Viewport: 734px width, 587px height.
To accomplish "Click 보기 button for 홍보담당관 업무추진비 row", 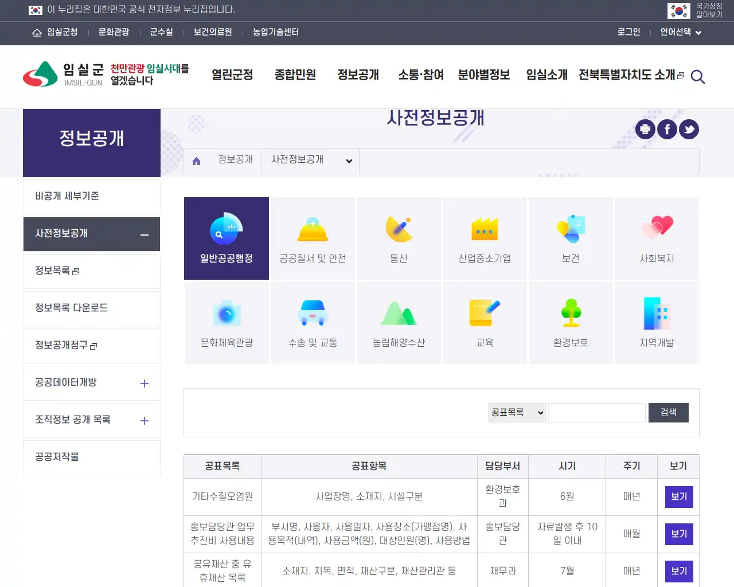I will click(679, 534).
